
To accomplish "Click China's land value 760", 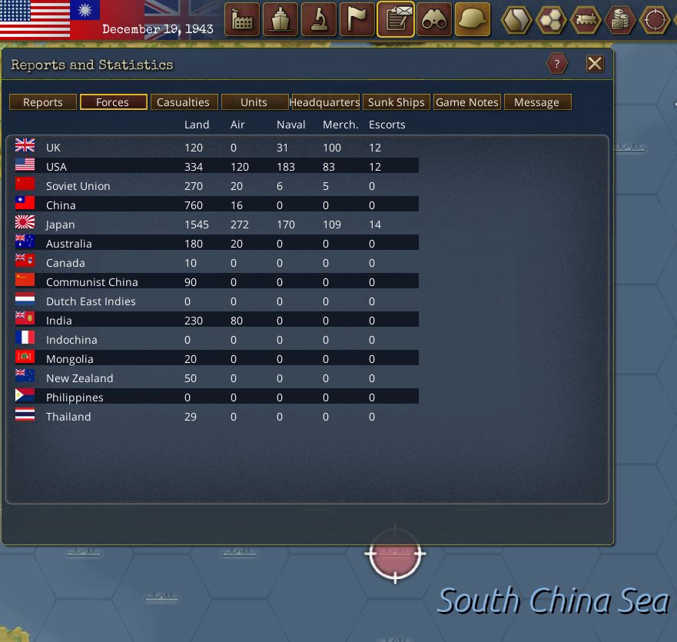I will pyautogui.click(x=194, y=205).
